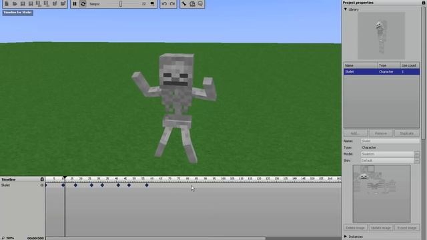
Task: Click the Remove library button
Action: click(x=381, y=133)
